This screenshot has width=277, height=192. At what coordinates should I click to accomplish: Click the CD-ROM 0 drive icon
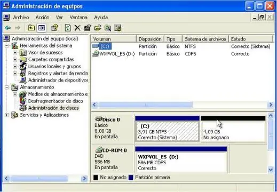click(x=99, y=150)
